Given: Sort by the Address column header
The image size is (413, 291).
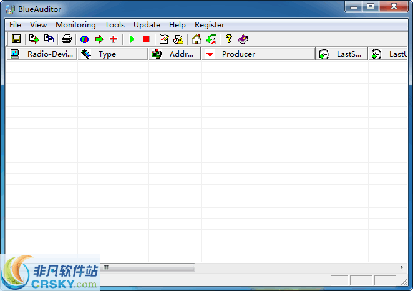Looking at the screenshot, I should [x=175, y=54].
